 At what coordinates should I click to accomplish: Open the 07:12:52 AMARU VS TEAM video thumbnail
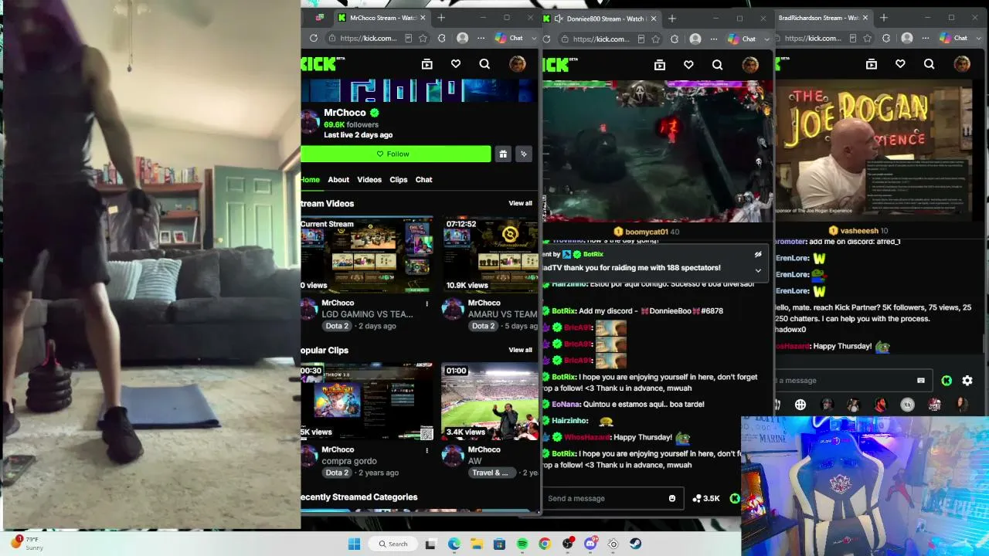coord(491,255)
